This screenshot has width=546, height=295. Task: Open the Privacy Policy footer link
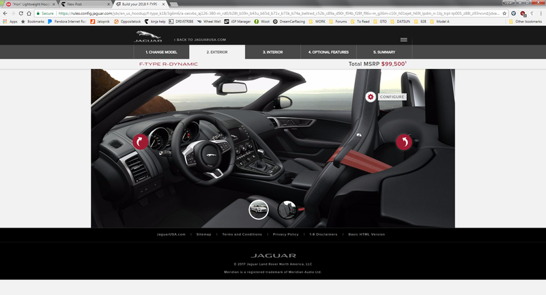point(285,234)
